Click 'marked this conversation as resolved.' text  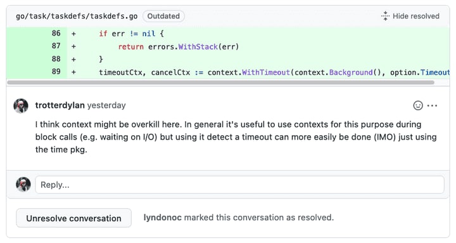[x=259, y=218]
